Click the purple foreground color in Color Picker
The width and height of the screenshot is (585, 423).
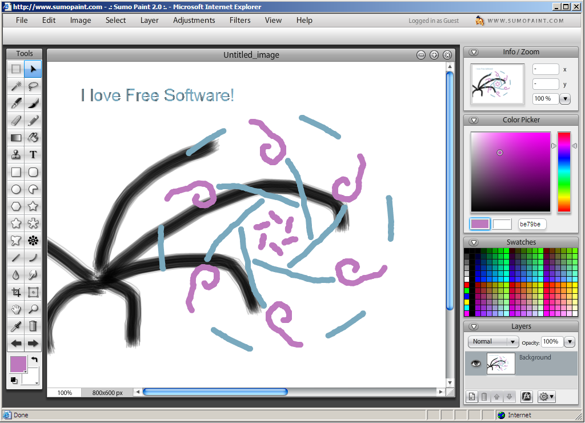click(x=480, y=224)
